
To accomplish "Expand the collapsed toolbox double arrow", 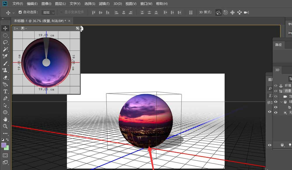I will (x=3, y=19).
